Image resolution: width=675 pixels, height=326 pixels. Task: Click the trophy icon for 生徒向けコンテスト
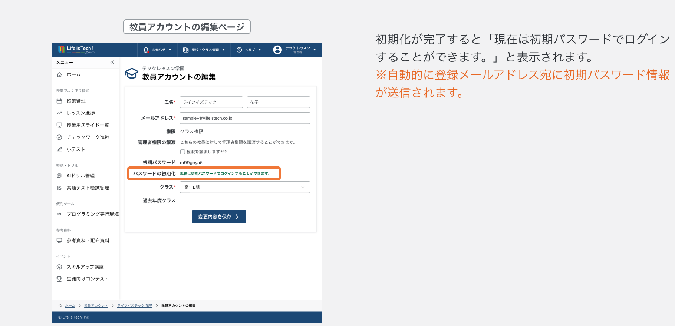pyautogui.click(x=59, y=279)
